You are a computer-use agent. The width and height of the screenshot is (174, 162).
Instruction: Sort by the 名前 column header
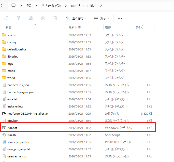(8, 27)
